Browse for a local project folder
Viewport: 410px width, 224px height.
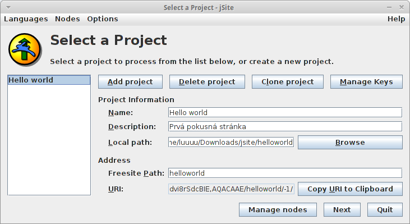click(x=350, y=143)
